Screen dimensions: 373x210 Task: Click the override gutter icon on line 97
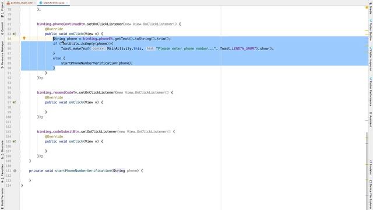pyautogui.click(x=14, y=103)
